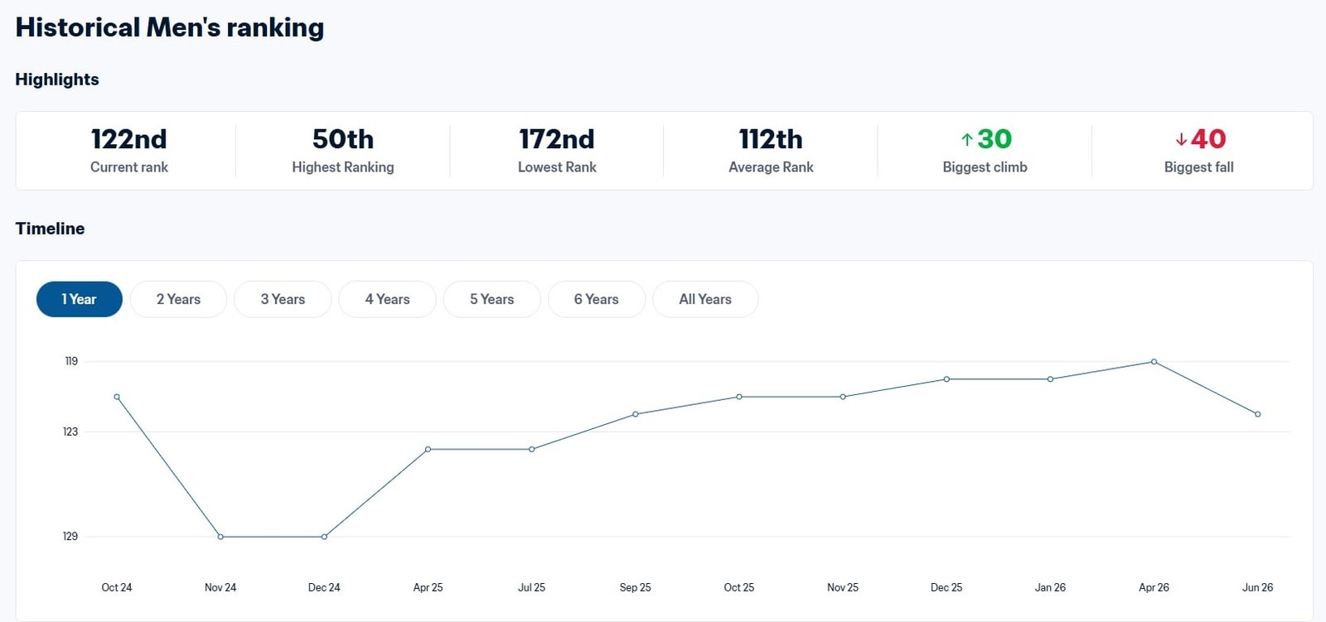Click the Jun 26 x-axis label
1326x622 pixels.
(1257, 587)
